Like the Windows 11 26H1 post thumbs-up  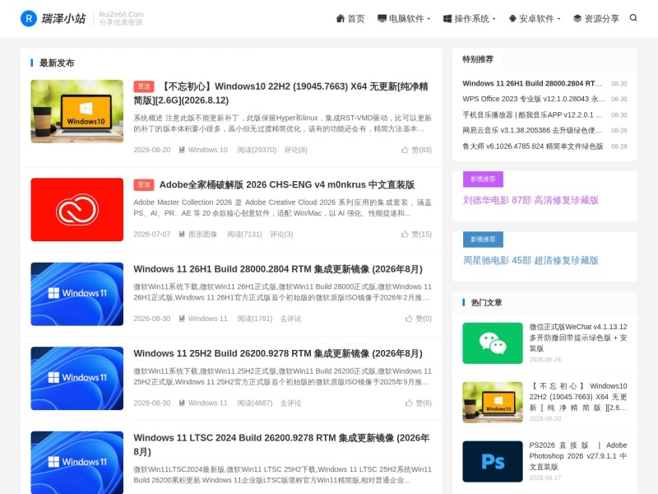[409, 319]
